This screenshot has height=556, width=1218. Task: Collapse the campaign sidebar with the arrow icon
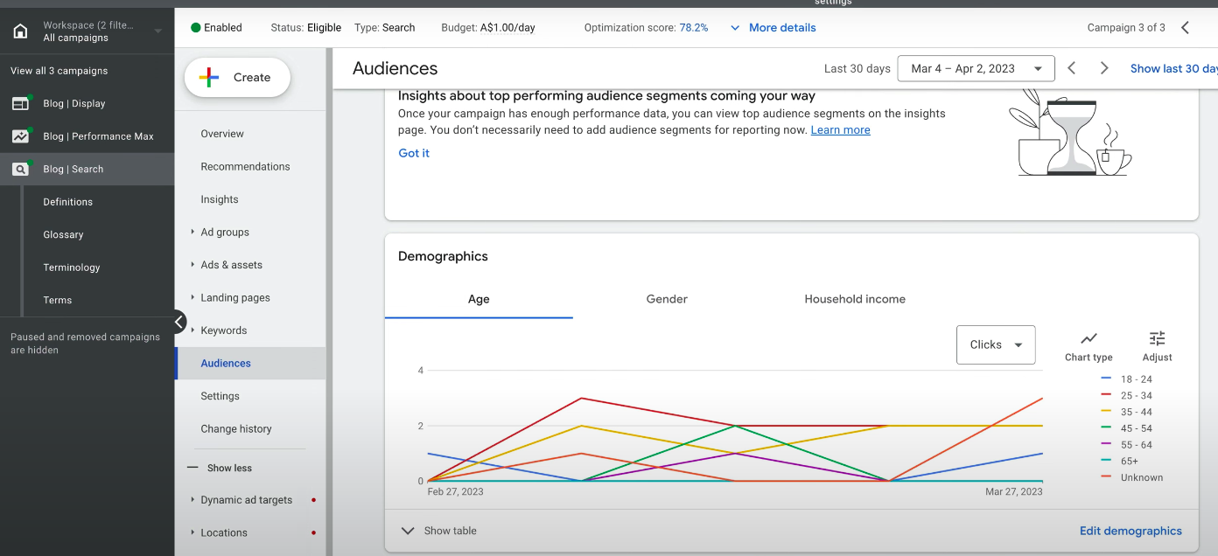(x=180, y=322)
